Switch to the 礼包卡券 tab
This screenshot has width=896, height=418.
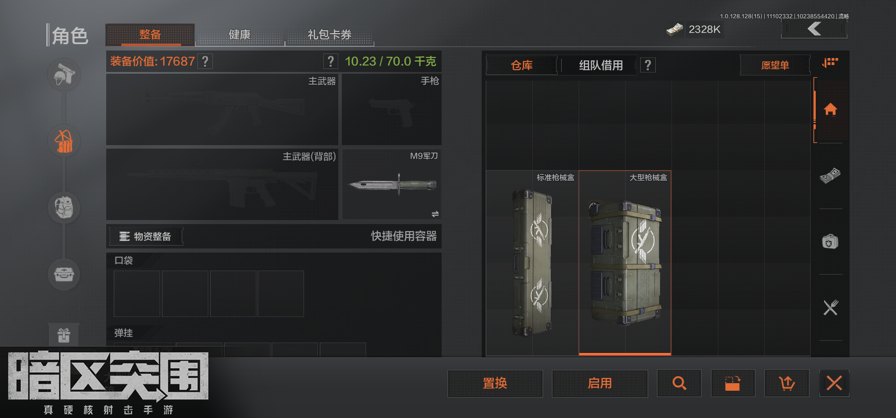coord(330,35)
